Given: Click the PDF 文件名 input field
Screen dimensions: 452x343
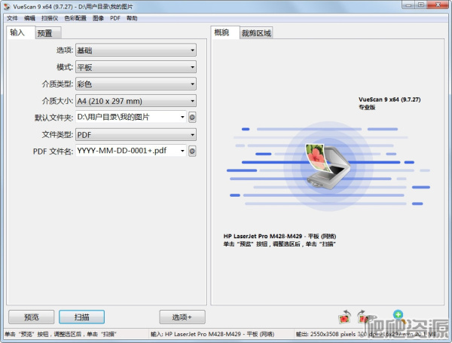Looking at the screenshot, I should (x=127, y=152).
